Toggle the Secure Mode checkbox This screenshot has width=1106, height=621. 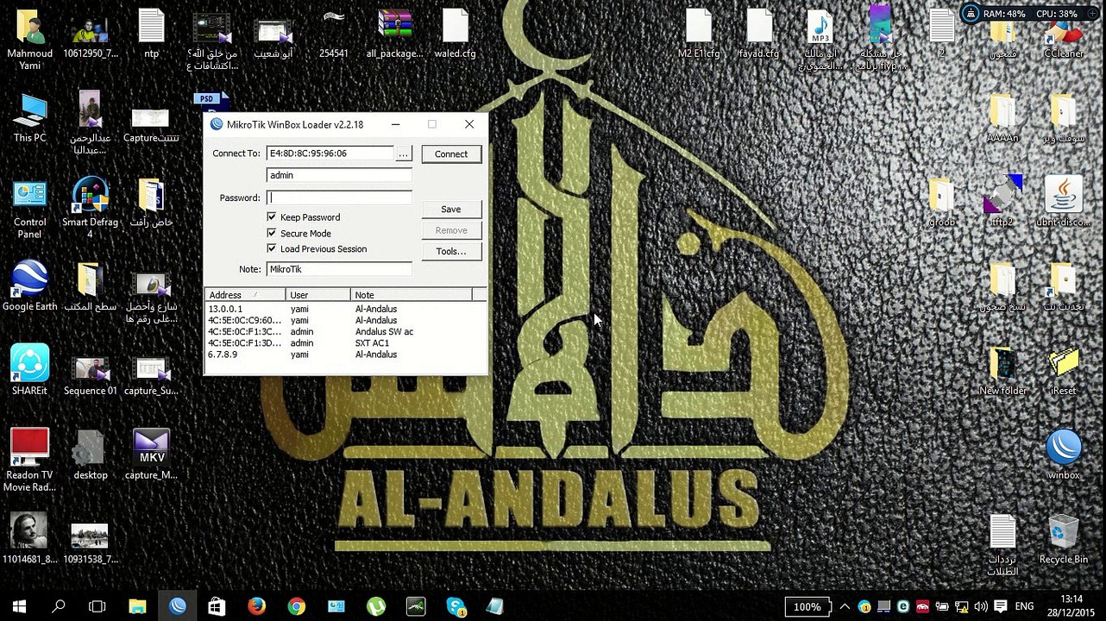[x=272, y=233]
